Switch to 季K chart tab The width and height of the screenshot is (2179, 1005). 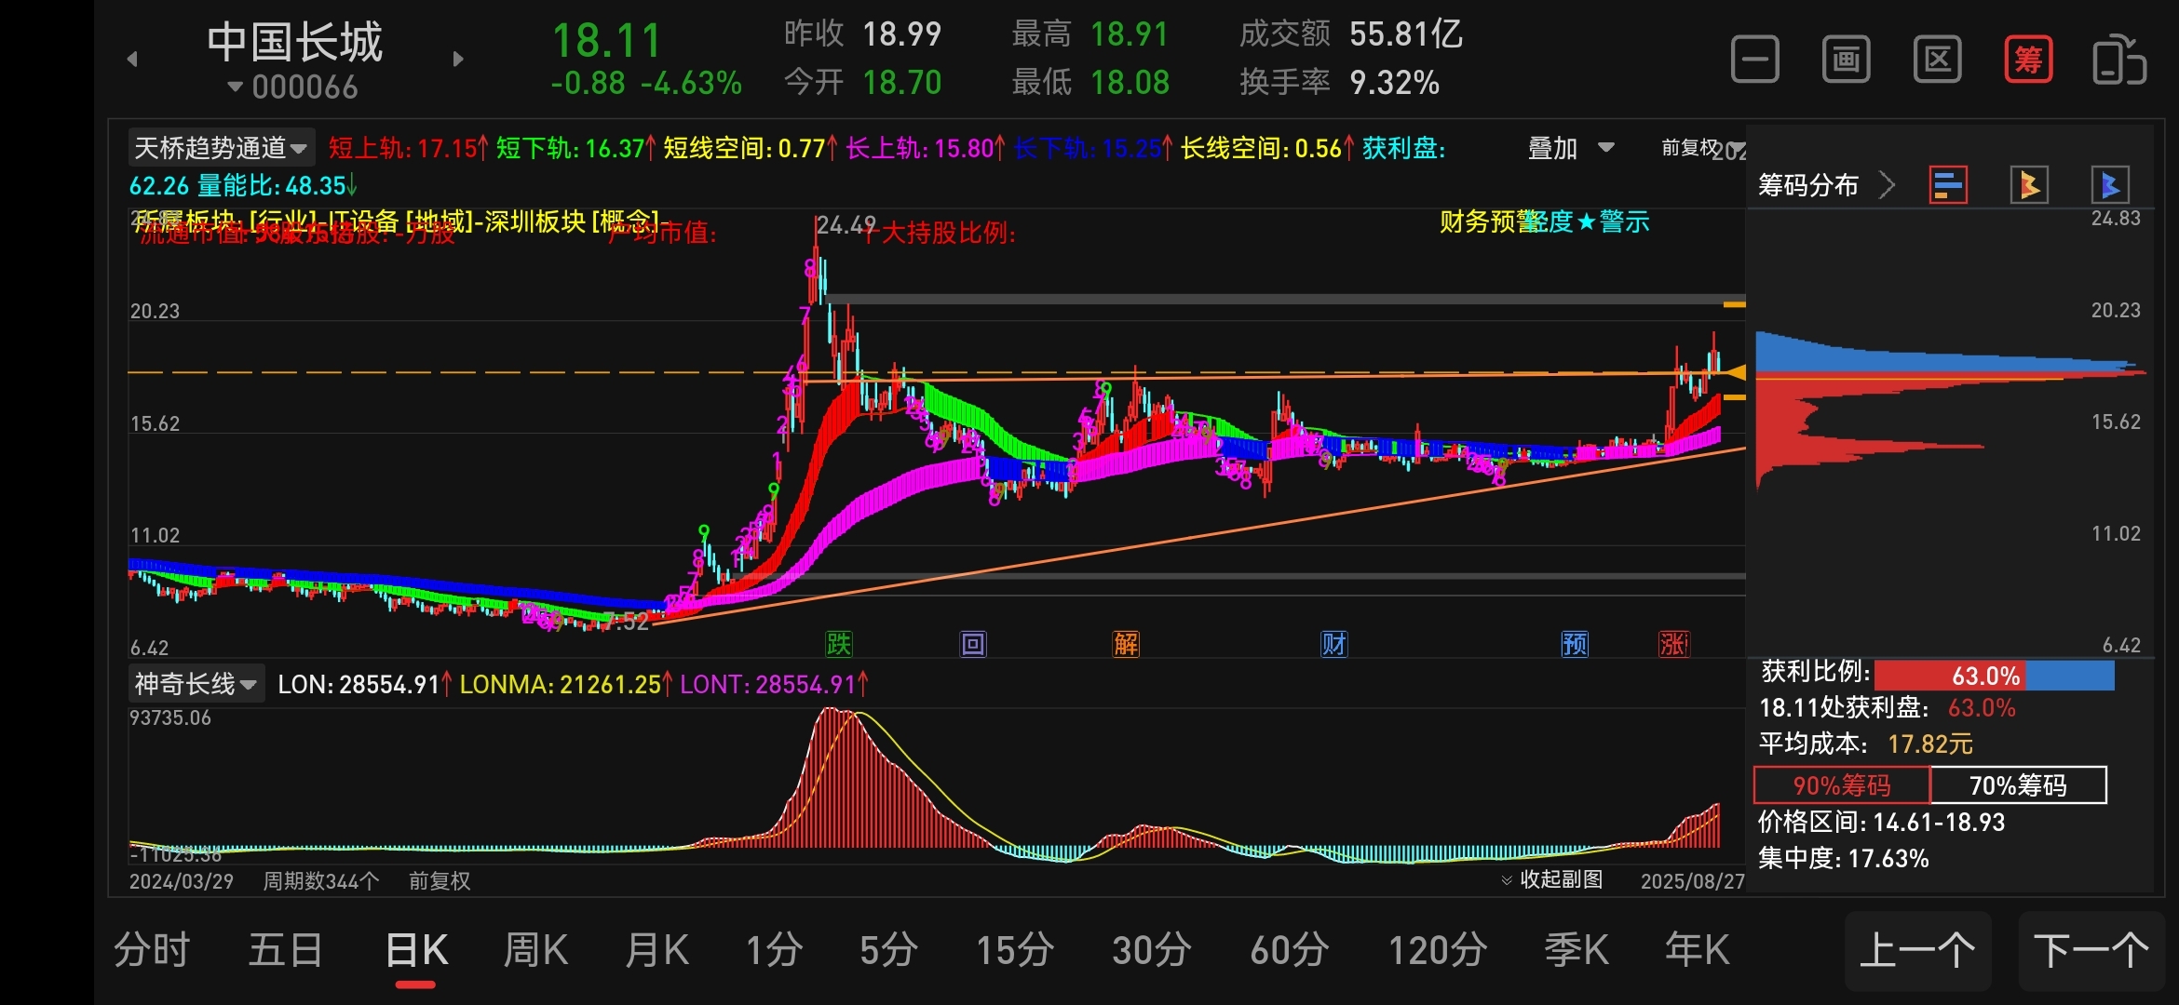tap(1577, 951)
